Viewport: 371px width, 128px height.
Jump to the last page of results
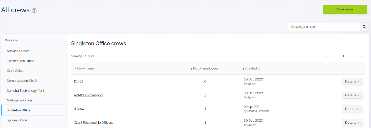(x=360, y=56)
